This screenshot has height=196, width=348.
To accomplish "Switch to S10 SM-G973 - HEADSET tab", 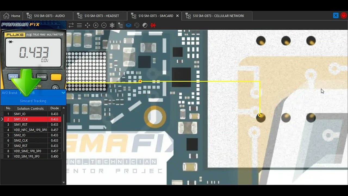I will coord(100,16).
